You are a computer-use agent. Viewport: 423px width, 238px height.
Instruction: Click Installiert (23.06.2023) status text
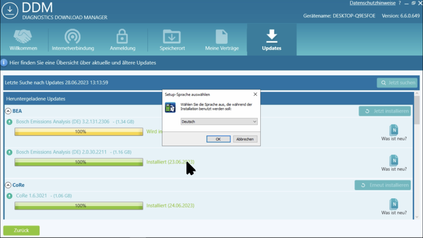point(170,162)
